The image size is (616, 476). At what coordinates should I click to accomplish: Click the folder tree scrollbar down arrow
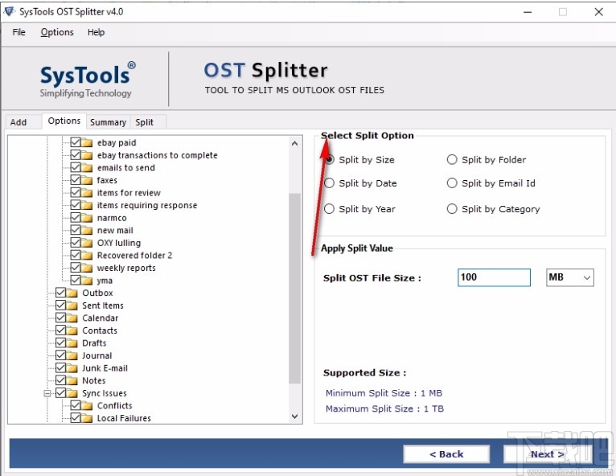[294, 416]
